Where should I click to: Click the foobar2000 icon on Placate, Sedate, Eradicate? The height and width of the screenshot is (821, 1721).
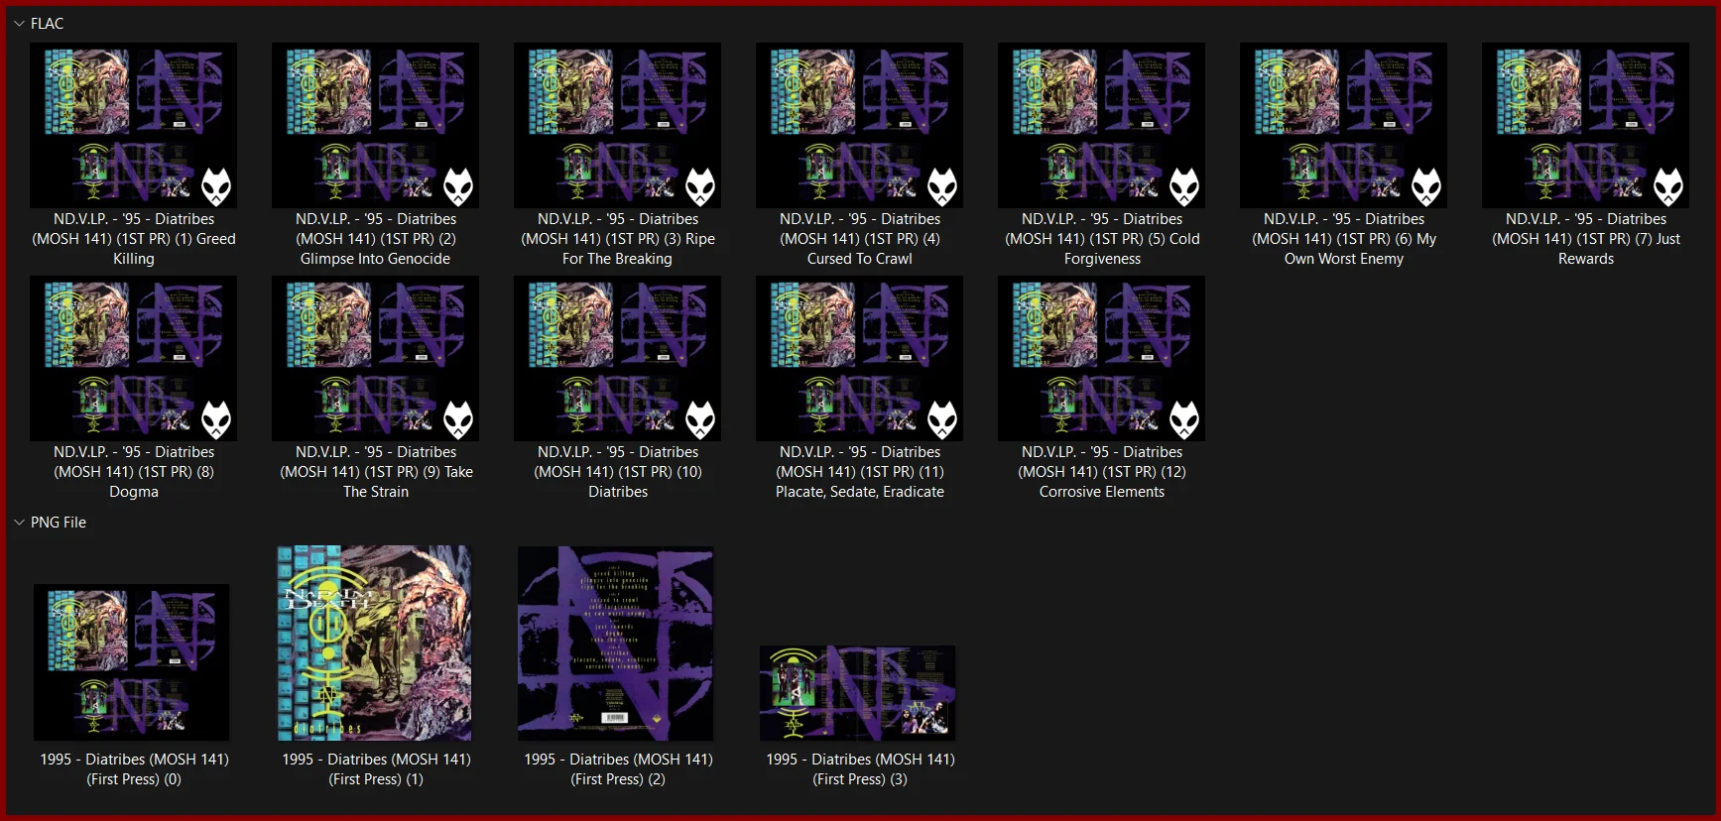point(942,419)
